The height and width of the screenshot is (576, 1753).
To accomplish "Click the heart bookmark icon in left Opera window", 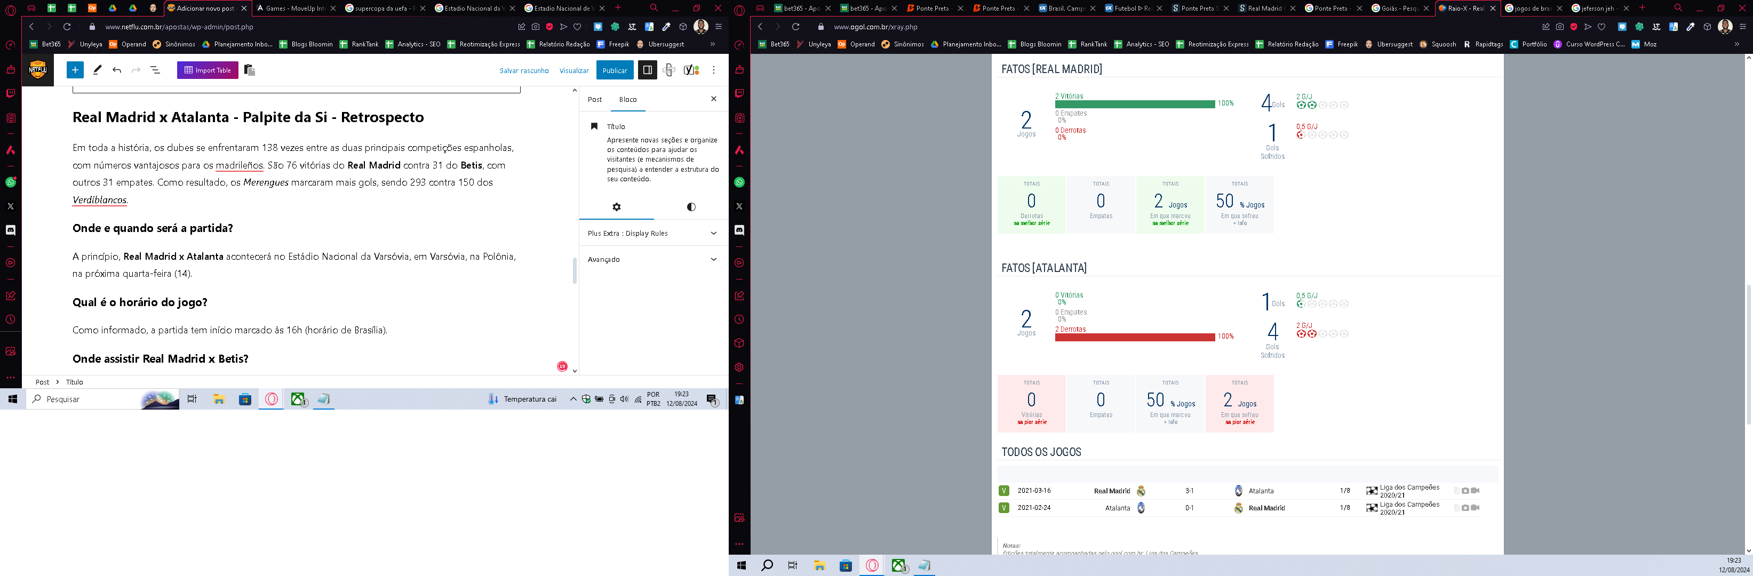I will [x=577, y=27].
